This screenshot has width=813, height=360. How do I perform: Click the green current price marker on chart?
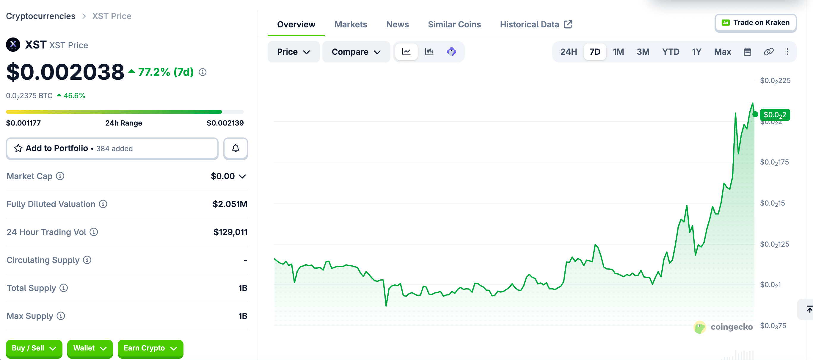pos(775,115)
